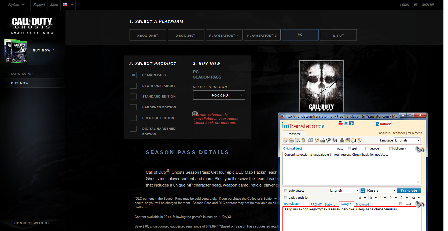Open the country flag selector dropdown

(x=68, y=5)
